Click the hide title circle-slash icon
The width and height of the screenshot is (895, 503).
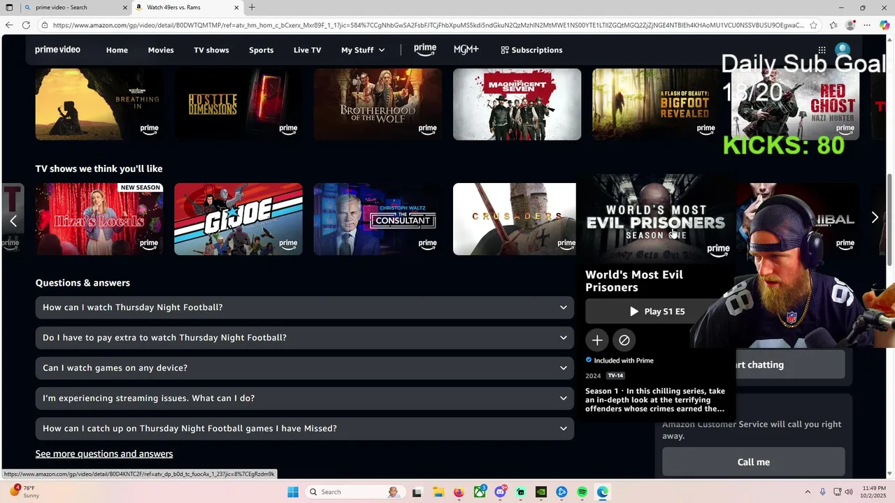(624, 340)
